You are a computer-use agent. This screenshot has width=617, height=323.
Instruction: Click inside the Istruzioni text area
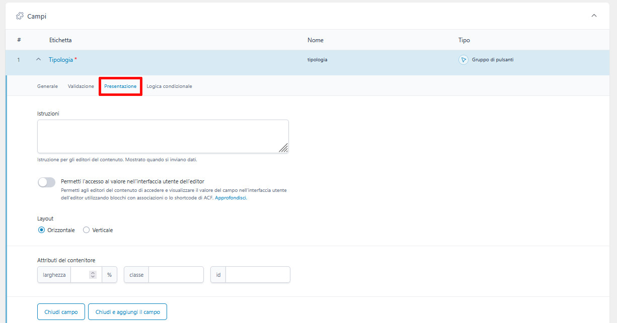click(x=163, y=136)
